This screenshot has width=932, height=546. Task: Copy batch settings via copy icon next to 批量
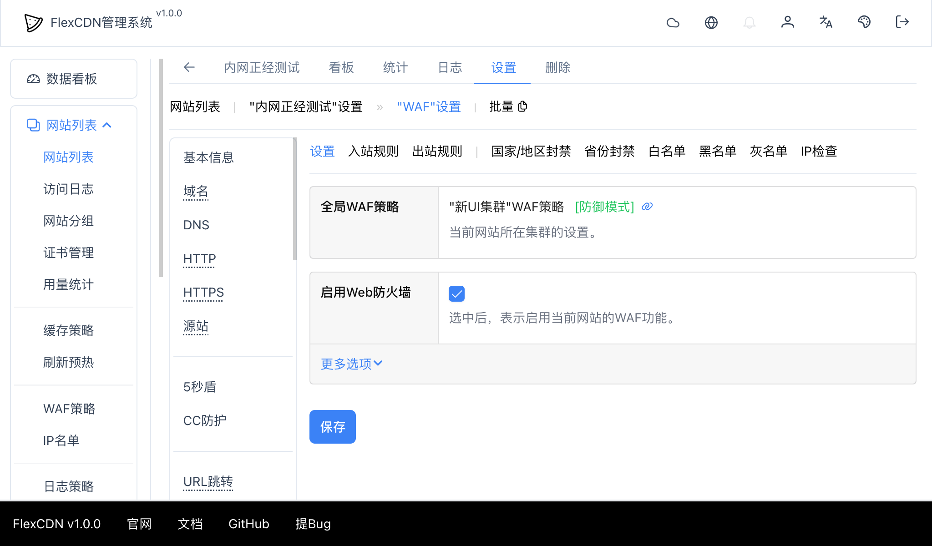tap(522, 106)
